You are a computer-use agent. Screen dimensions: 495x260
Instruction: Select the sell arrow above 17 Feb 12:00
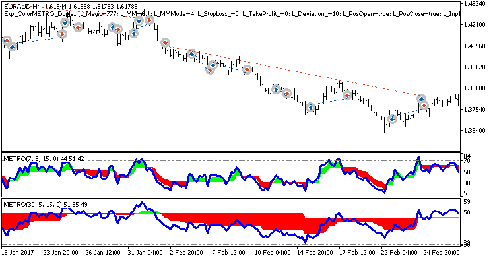pos(348,95)
